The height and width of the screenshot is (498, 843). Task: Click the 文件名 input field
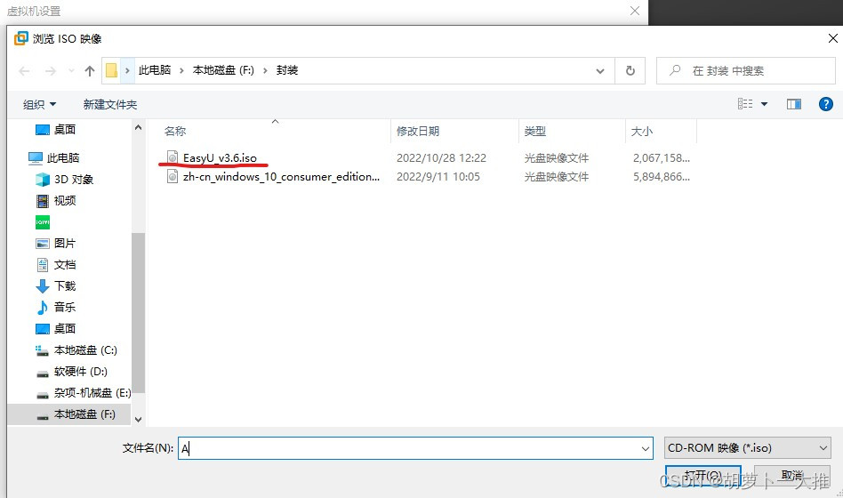tap(415, 448)
